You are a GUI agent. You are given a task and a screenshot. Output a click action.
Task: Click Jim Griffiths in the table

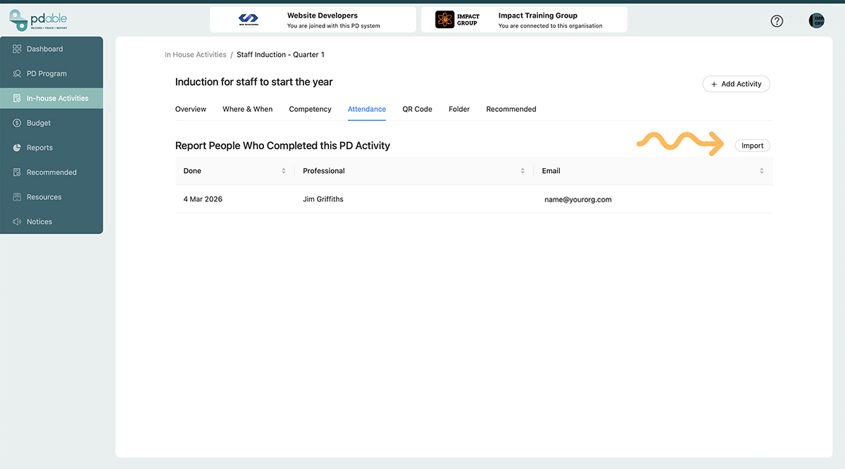coord(323,199)
